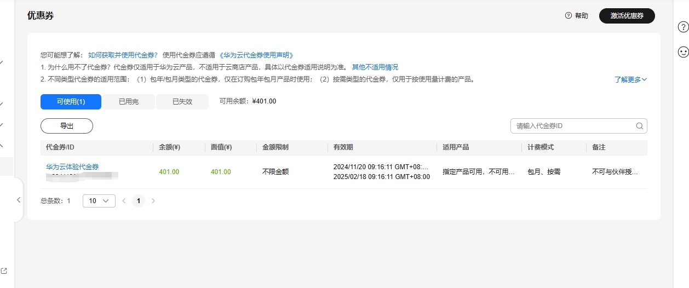Switch to the 已失效 tab
This screenshot has width=689, height=288.
[x=182, y=102]
